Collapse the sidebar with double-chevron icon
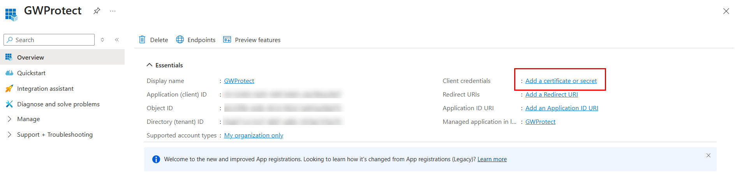The height and width of the screenshot is (176, 735). pos(117,40)
